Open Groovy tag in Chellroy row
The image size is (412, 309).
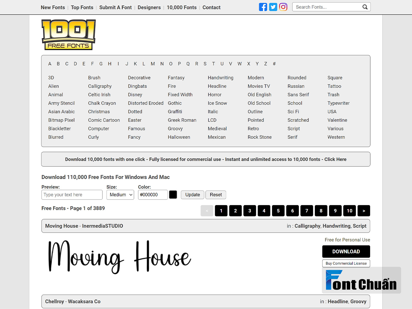[x=358, y=302]
